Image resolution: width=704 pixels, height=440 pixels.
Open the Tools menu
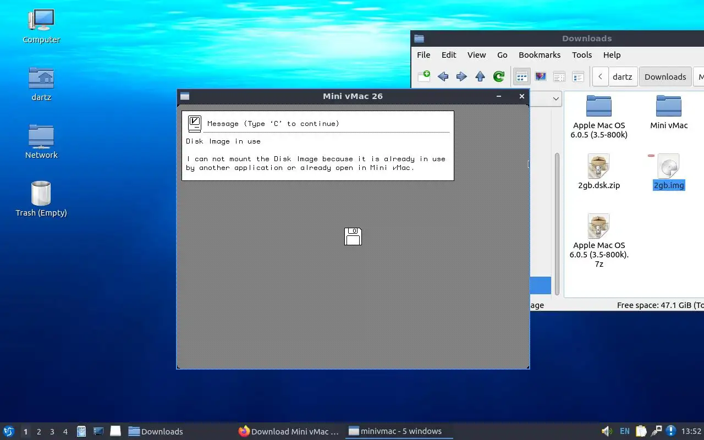click(582, 55)
